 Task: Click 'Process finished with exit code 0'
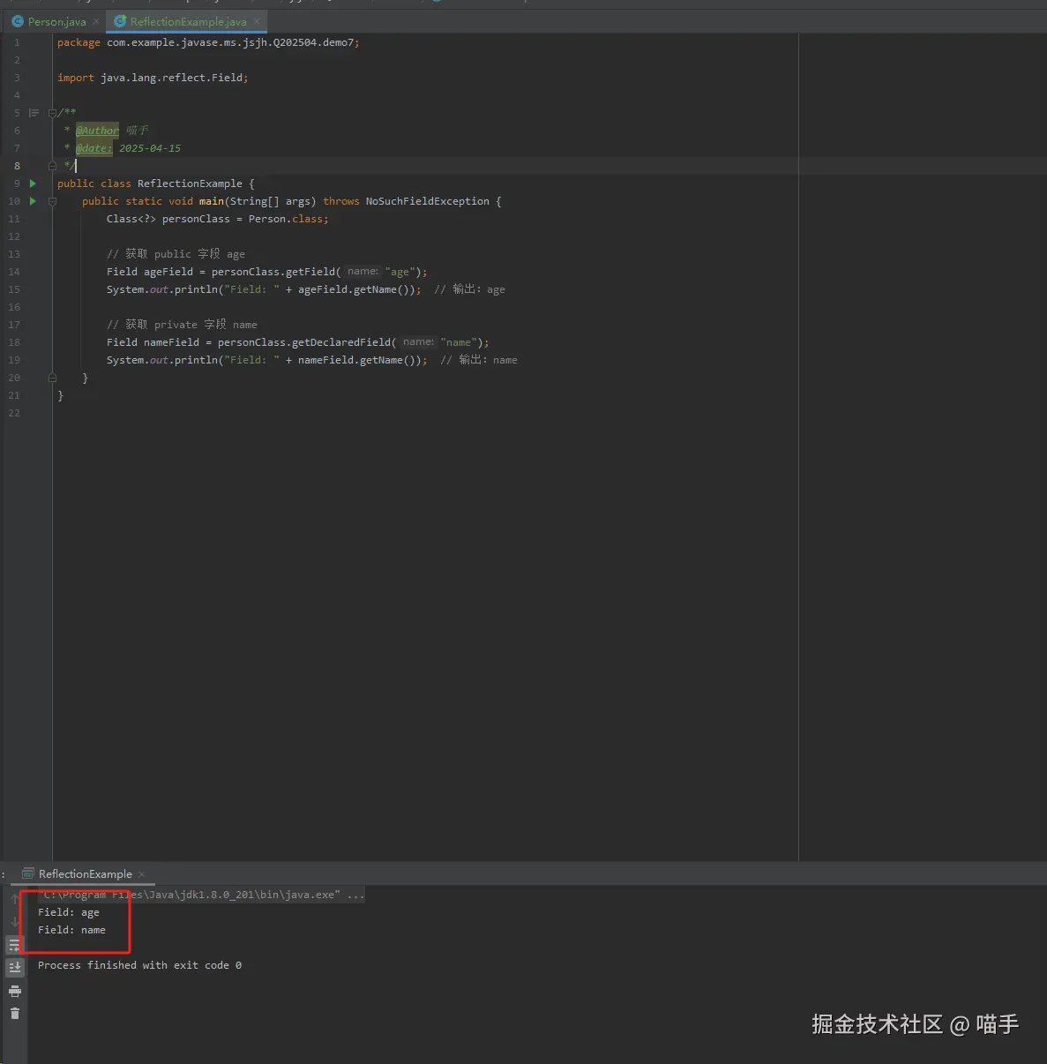coord(139,965)
